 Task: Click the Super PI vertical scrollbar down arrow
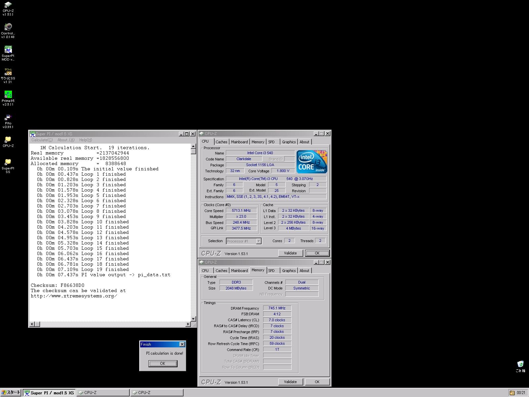[x=193, y=319]
